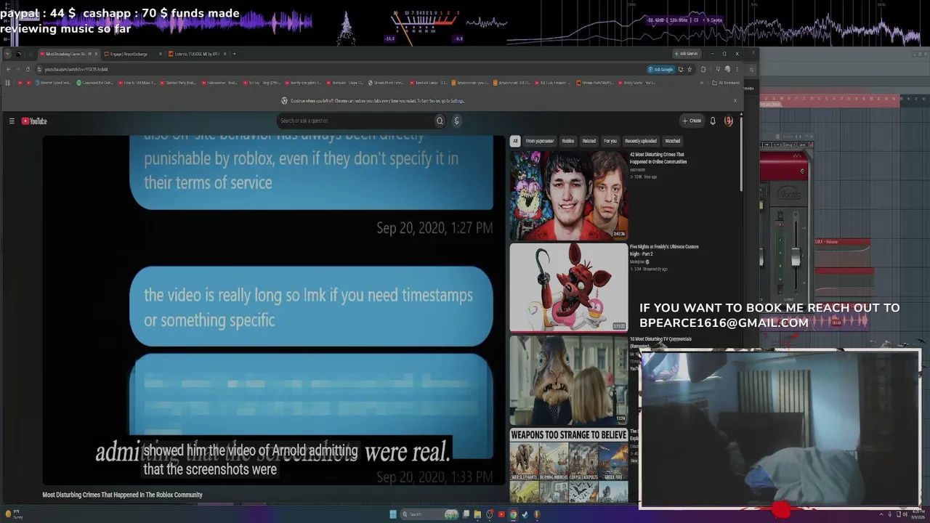Open the taskbar clock and date
Screen dimensions: 930x523
(917, 514)
